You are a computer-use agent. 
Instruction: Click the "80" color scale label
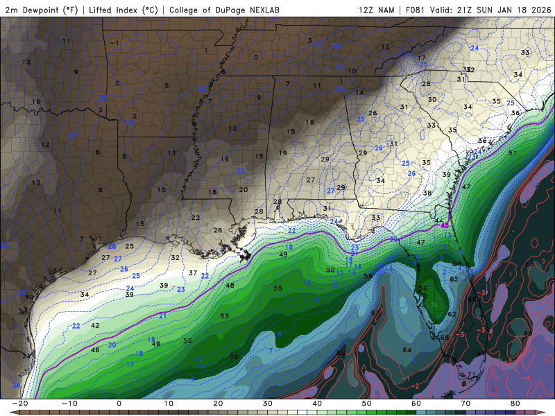[x=515, y=404]
